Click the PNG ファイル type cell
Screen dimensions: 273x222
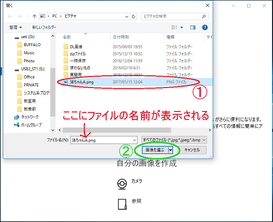pyautogui.click(x=176, y=82)
